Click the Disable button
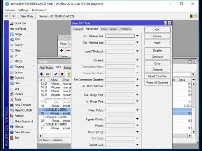This screenshot has width=202, height=151. [x=157, y=50]
